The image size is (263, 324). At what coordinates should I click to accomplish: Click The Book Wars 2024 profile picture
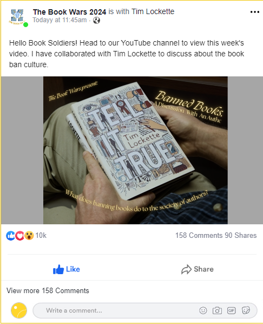(x=17, y=17)
